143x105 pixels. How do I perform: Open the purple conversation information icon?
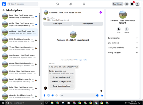(x=101, y=13)
